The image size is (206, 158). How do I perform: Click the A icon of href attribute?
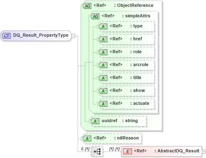point(103,39)
